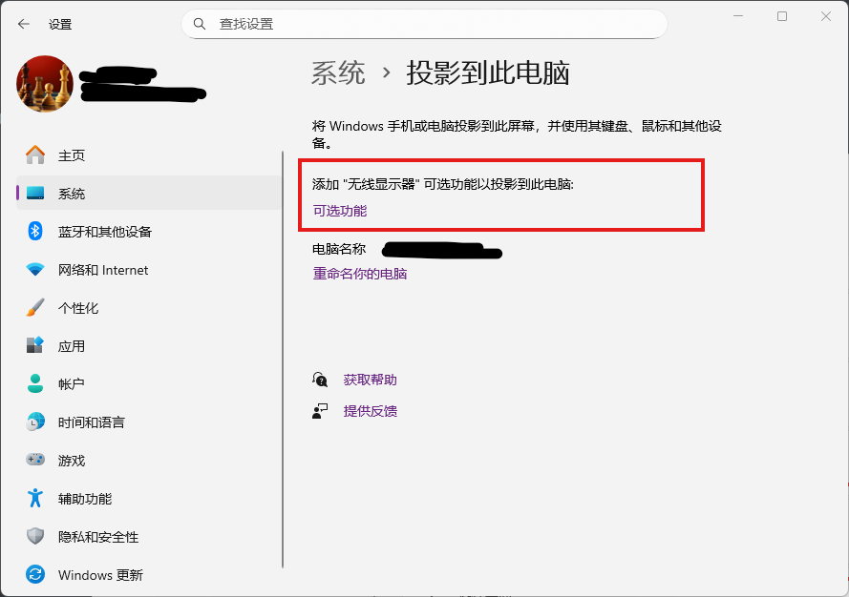Open Windows Update from sidebar
Screen dimensions: 849x597
(100, 575)
